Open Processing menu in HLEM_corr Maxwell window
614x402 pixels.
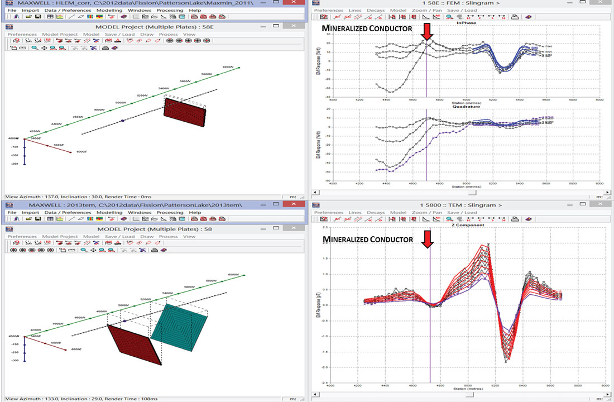pyautogui.click(x=170, y=10)
